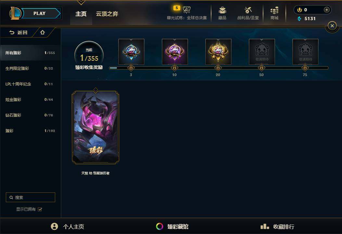Click the lock marker at milestone 50
The width and height of the screenshot is (342, 234).
click(x=261, y=68)
